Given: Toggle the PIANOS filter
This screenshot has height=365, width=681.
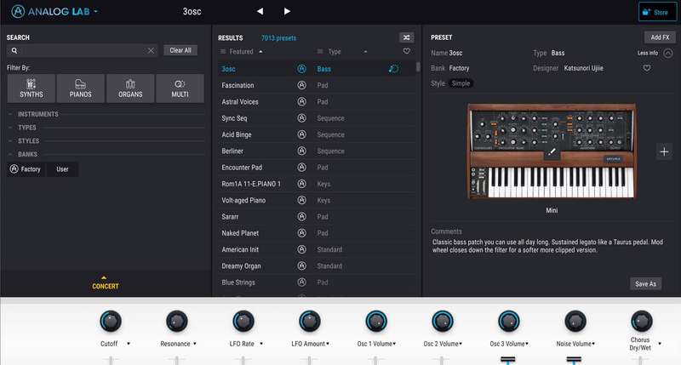Looking at the screenshot, I should pyautogui.click(x=81, y=88).
